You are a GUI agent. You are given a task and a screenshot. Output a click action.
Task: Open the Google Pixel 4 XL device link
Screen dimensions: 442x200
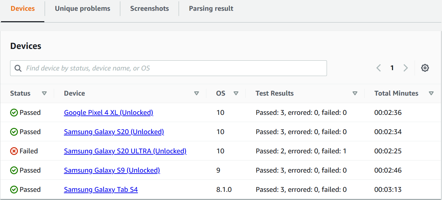tap(109, 112)
